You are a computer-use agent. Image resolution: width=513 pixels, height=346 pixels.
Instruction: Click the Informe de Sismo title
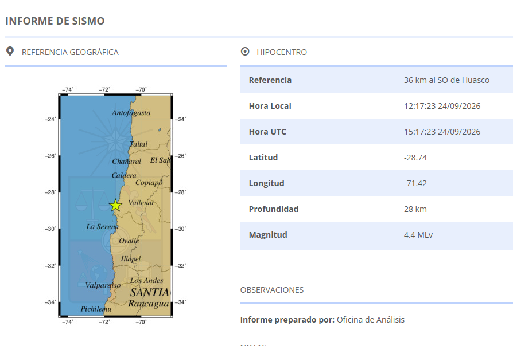55,21
